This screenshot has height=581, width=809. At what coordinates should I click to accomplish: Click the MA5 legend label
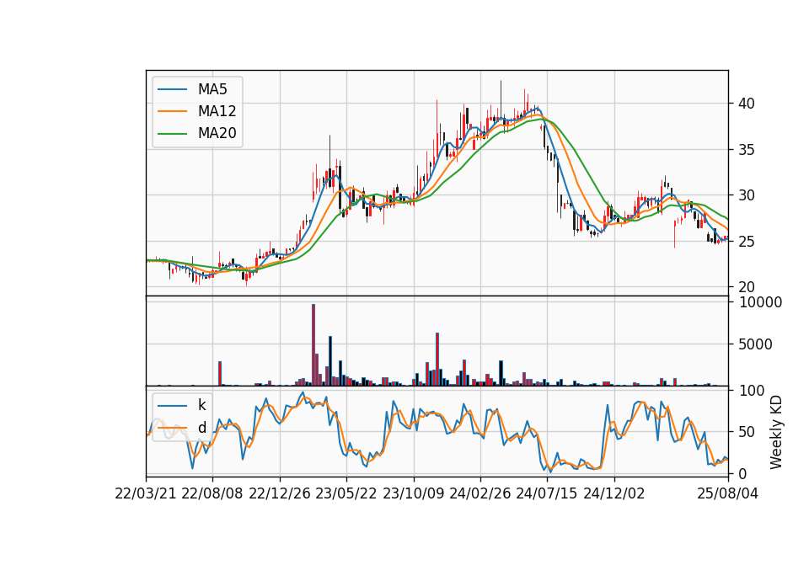[x=212, y=89]
